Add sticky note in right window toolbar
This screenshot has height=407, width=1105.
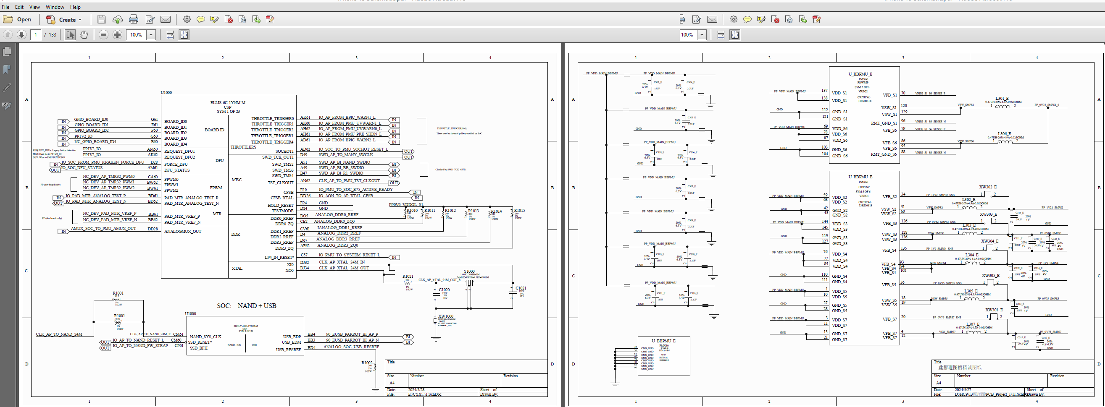[747, 19]
